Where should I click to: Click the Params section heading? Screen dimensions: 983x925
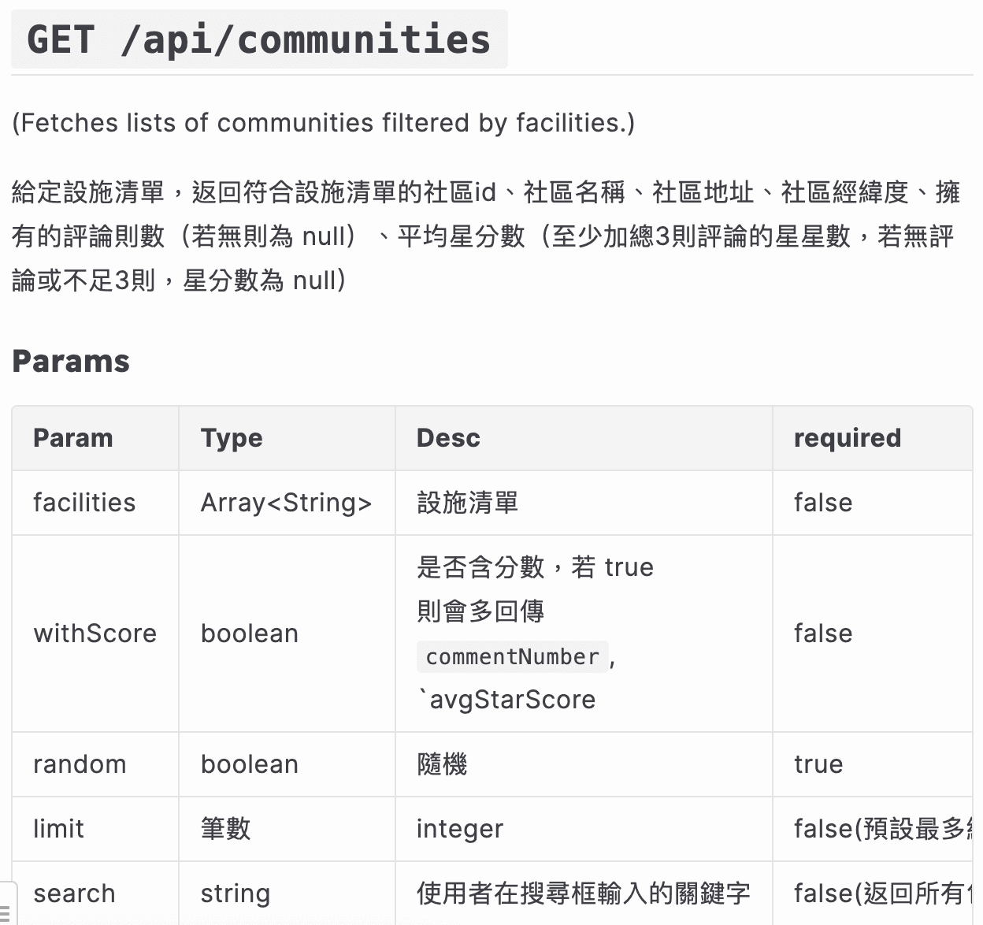pyautogui.click(x=71, y=361)
